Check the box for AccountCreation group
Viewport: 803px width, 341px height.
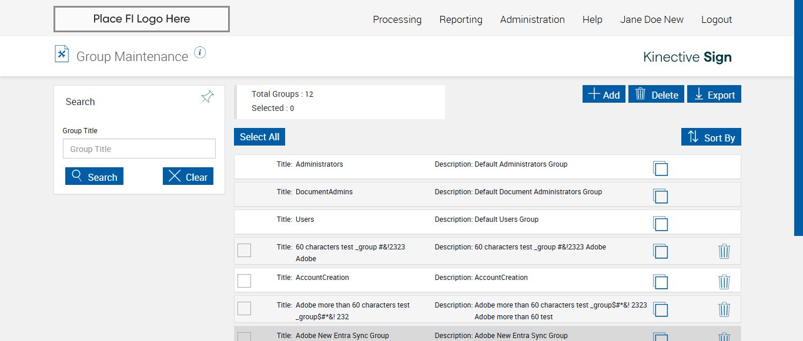(244, 281)
